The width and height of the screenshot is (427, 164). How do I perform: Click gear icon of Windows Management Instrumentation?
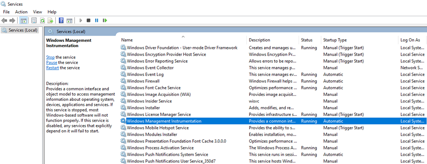(123, 121)
